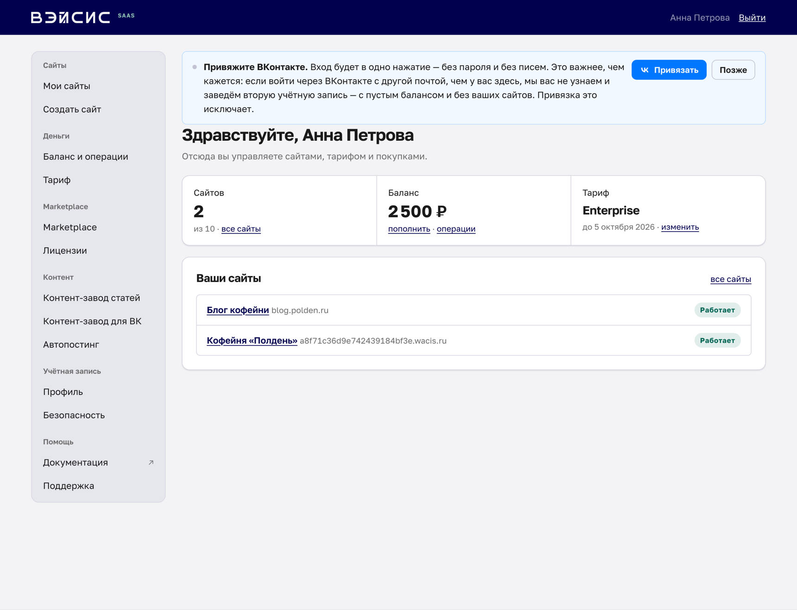Screen dimensions: 797x610
Task: Click the 2 500 ₽ balance value
Action: pos(417,212)
